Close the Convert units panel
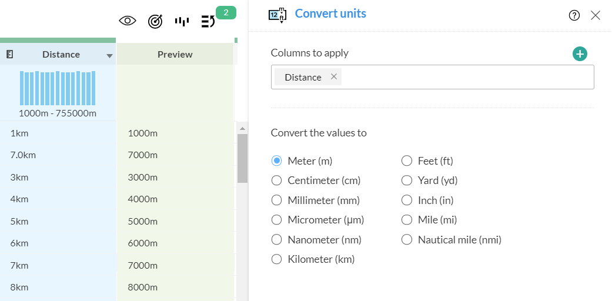 (595, 16)
